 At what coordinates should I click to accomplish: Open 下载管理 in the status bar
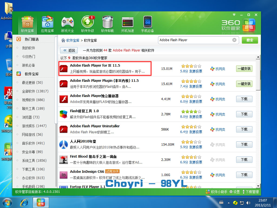250,192
